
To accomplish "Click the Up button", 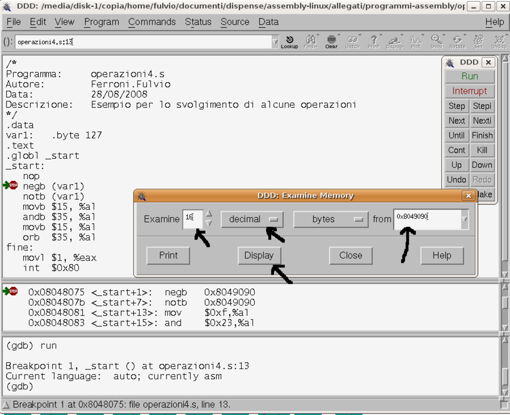I will click(457, 165).
